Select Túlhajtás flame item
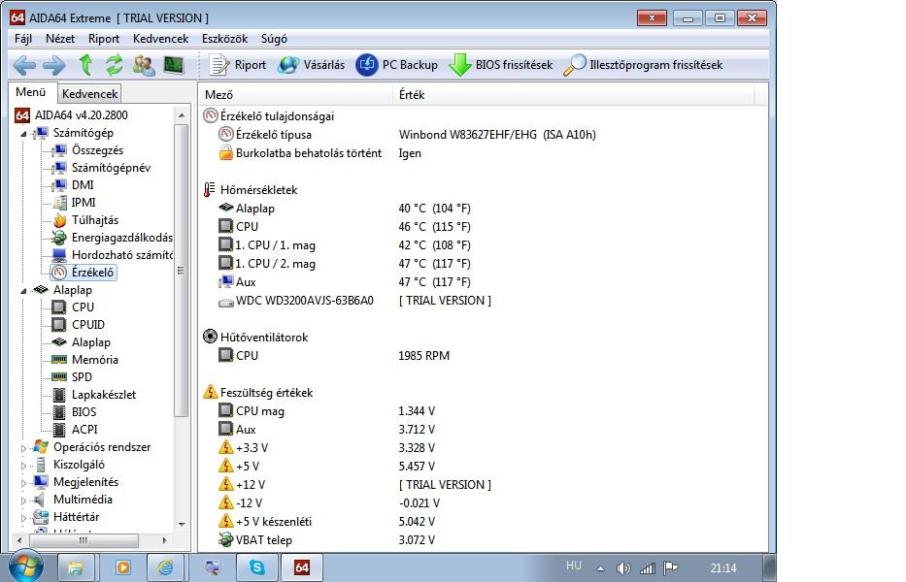 coord(84,220)
